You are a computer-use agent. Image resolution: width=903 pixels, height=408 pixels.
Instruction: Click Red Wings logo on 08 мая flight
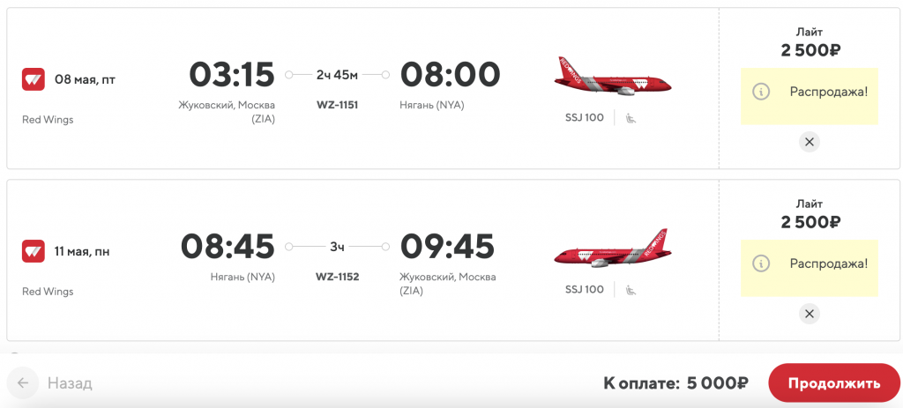pyautogui.click(x=33, y=79)
